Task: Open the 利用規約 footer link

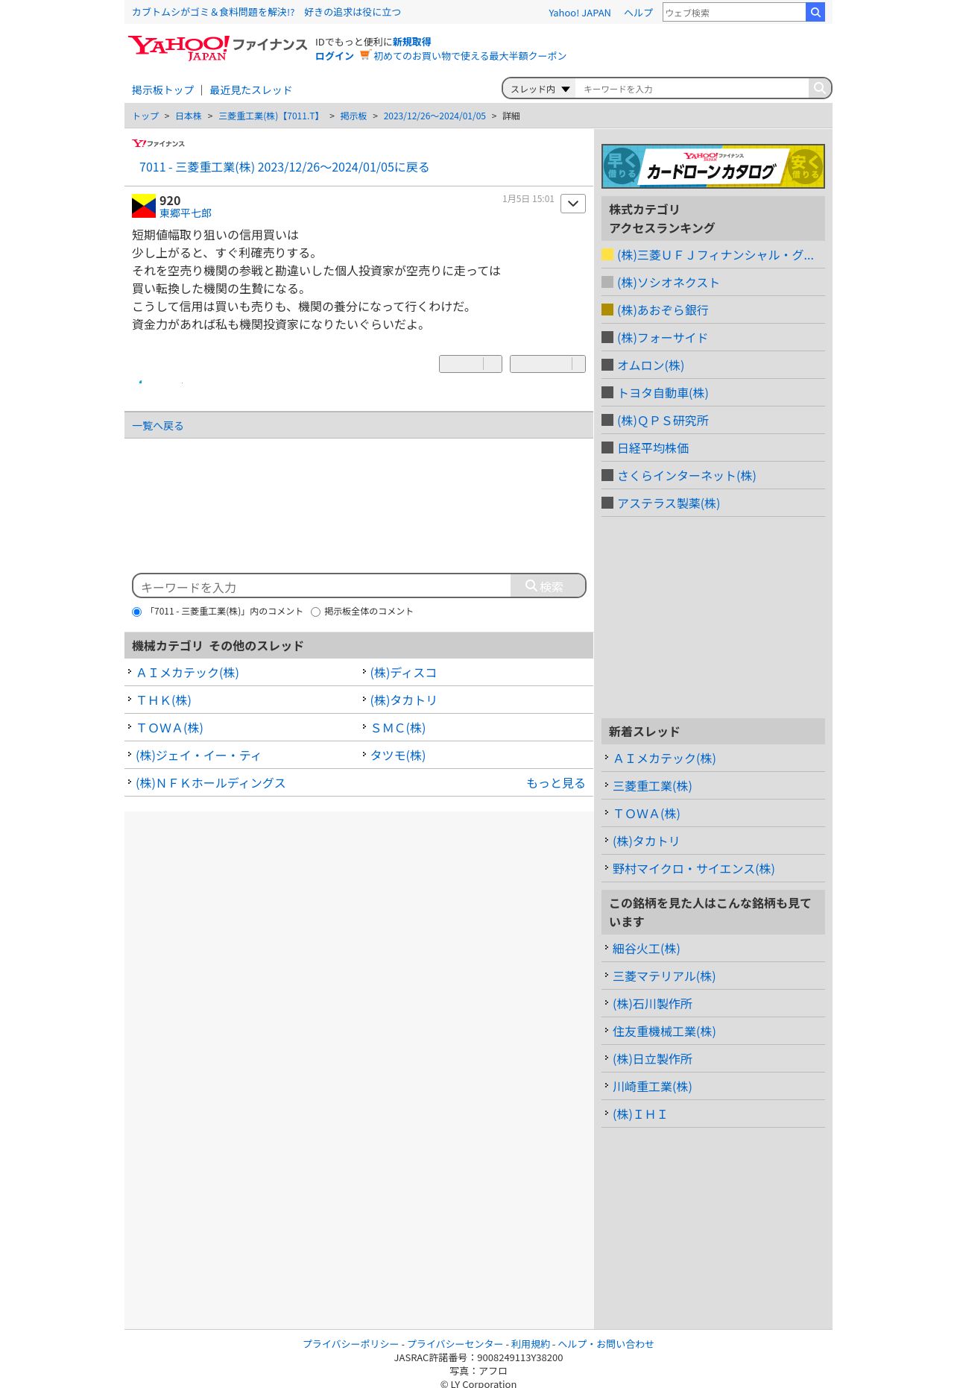Action: tap(531, 1344)
